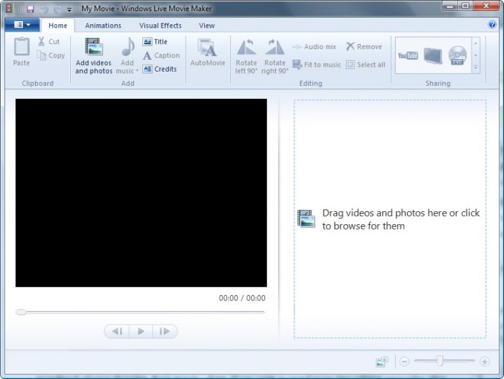Zoom out with the minus button
The height and width of the screenshot is (379, 504).
click(x=404, y=362)
